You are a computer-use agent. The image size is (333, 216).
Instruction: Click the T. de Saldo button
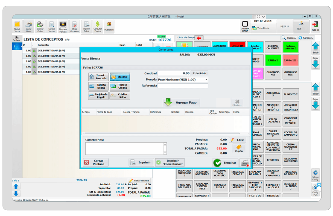pos(199,73)
